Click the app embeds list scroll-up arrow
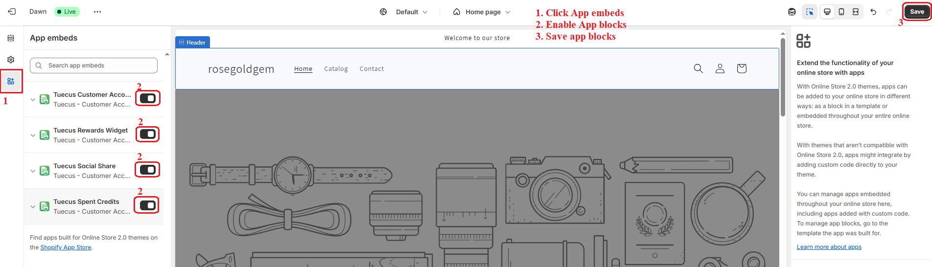Image resolution: width=932 pixels, height=267 pixels. click(167, 54)
